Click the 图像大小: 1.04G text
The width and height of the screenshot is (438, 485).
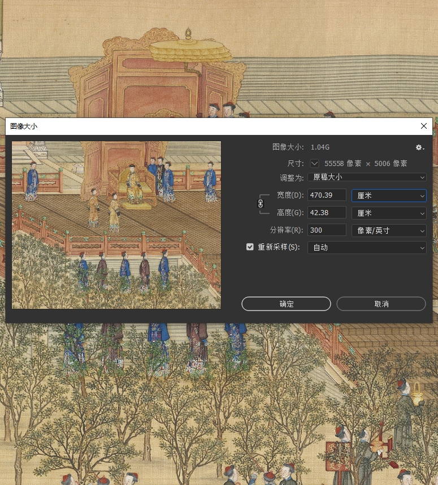[301, 147]
